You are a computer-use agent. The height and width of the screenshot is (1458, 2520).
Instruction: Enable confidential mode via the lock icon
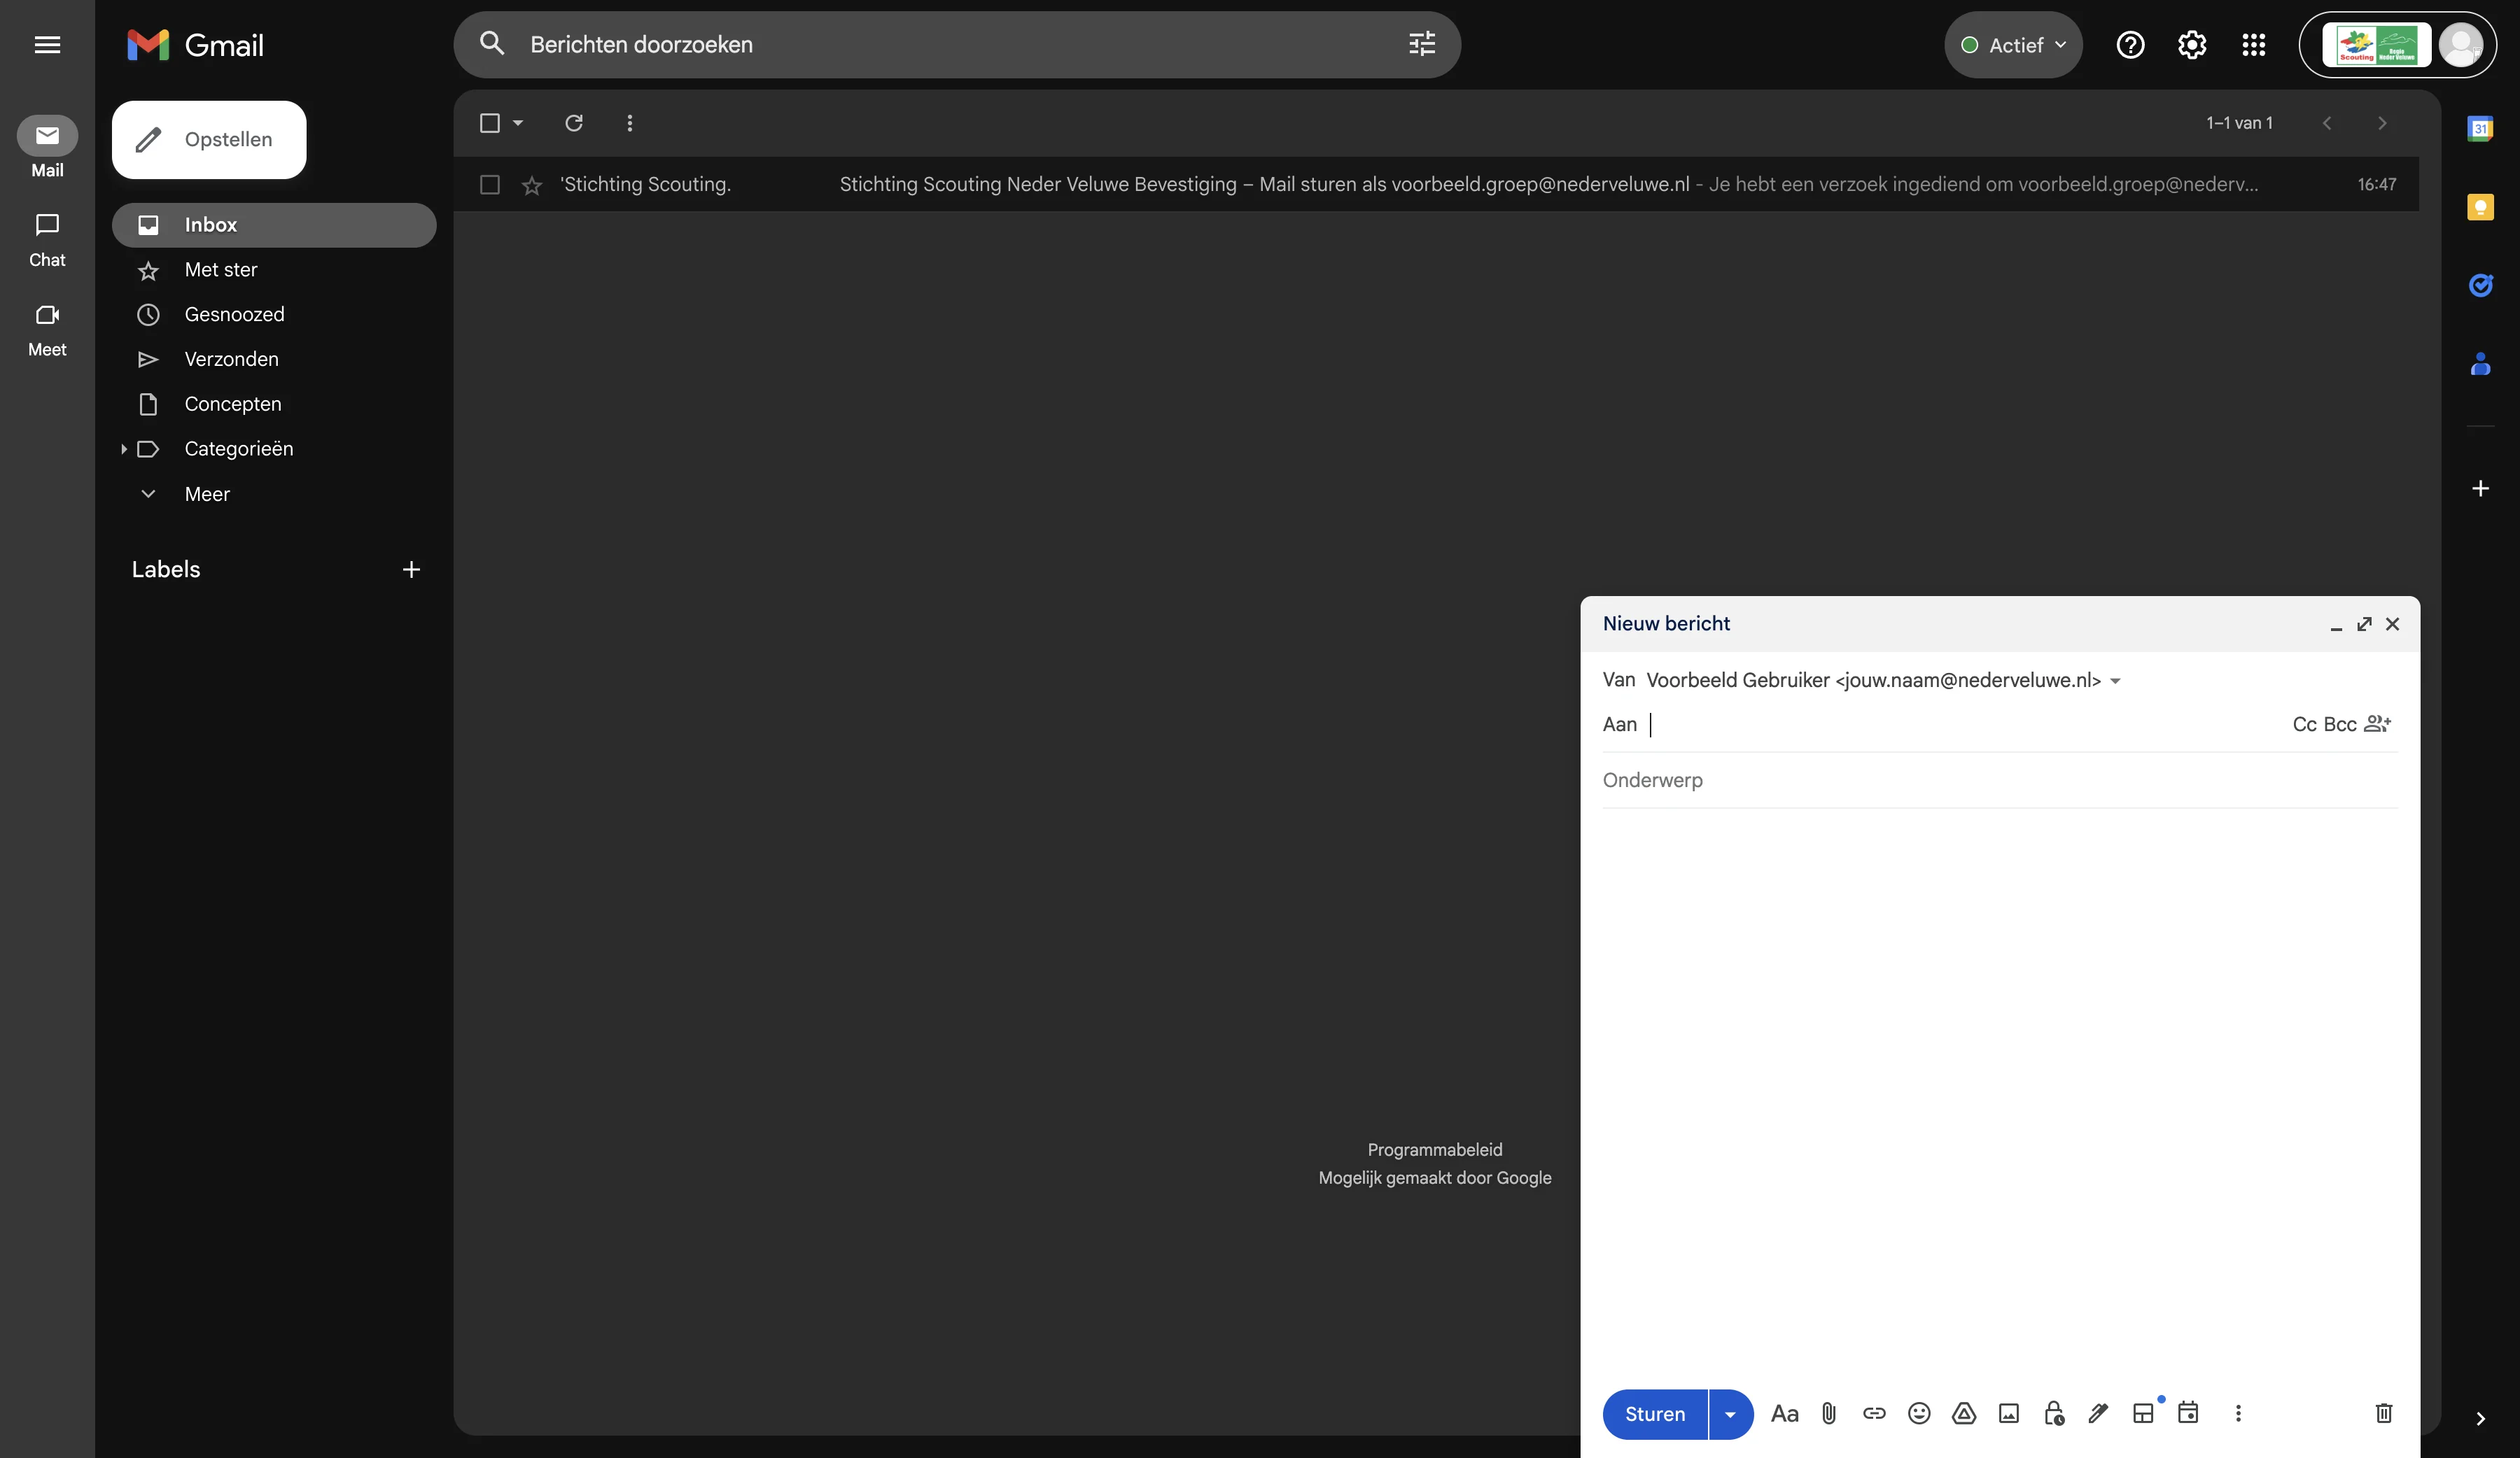pyautogui.click(x=2054, y=1413)
